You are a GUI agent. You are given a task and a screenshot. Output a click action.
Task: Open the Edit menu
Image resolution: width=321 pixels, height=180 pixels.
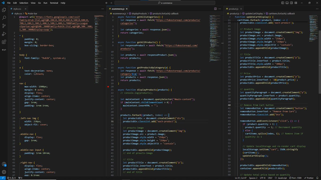(x=15, y=3)
